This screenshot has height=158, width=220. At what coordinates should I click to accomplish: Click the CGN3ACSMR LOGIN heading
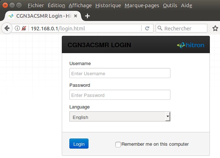coord(99,45)
